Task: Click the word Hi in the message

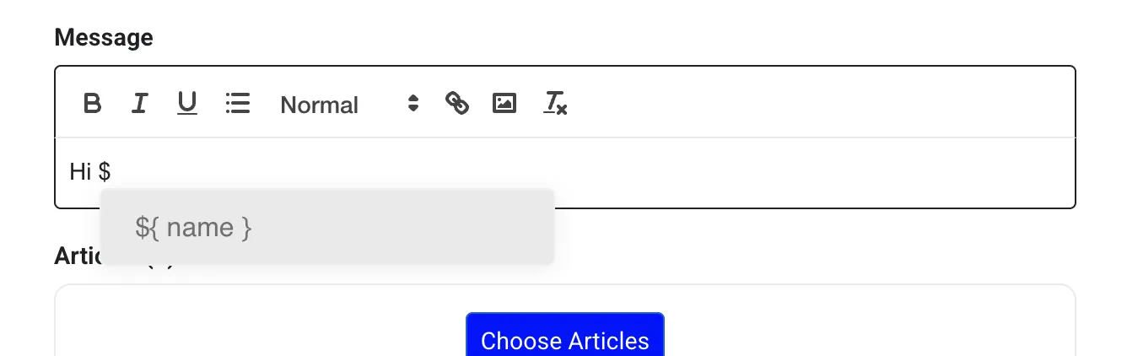Action: click(80, 172)
